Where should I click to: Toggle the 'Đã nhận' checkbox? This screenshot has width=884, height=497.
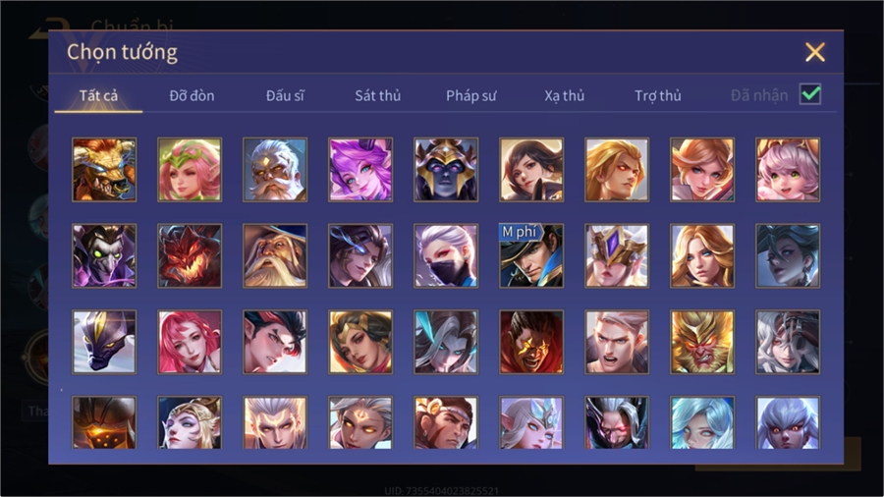[810, 94]
